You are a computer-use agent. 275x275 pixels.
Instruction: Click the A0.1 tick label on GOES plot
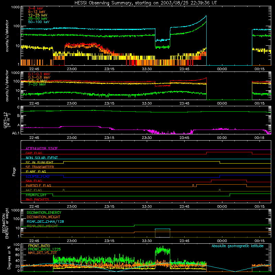tap(16, 133)
